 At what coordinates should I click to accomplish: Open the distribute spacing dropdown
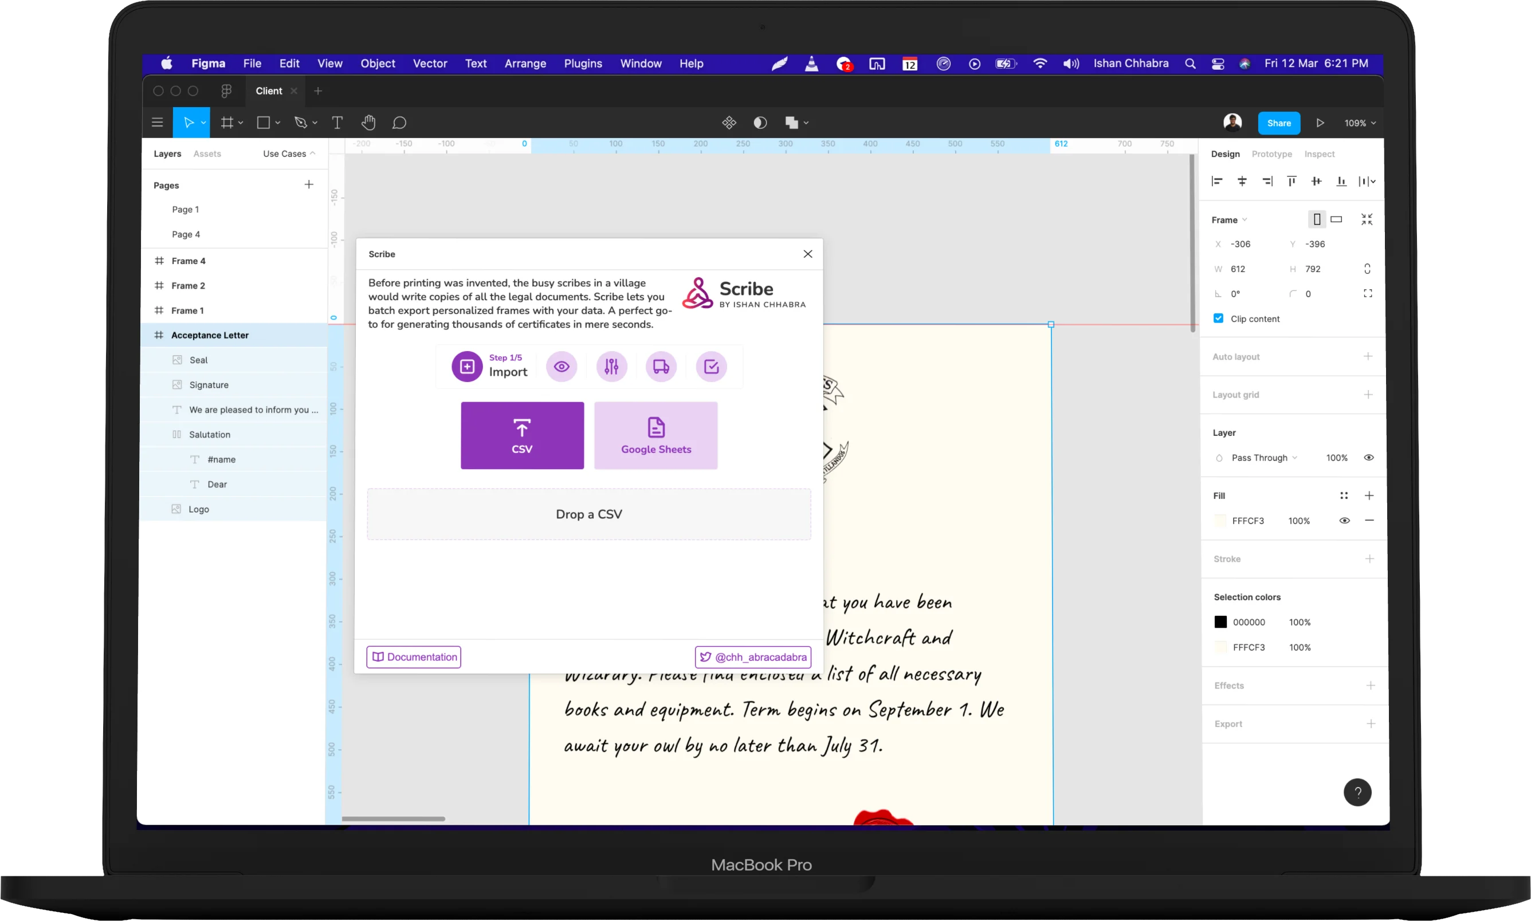tap(1367, 181)
